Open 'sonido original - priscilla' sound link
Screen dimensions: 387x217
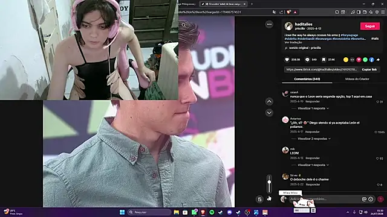pos(305,48)
